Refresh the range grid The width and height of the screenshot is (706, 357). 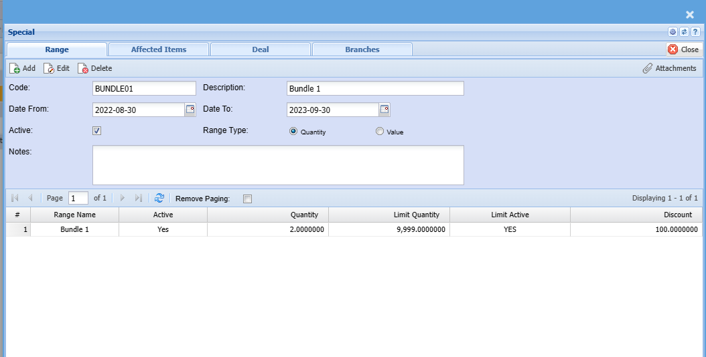pos(159,198)
